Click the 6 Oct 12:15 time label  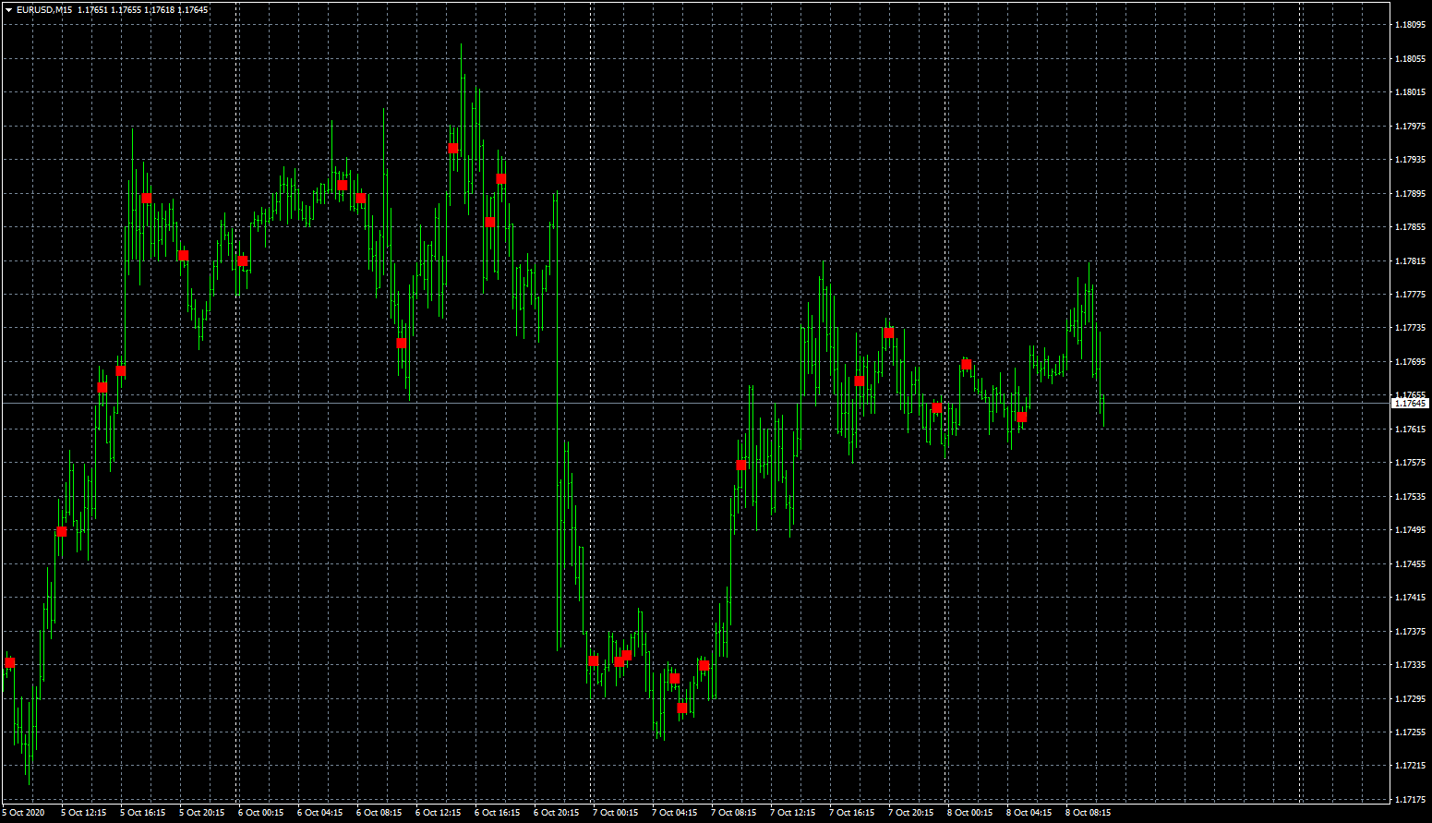(439, 813)
